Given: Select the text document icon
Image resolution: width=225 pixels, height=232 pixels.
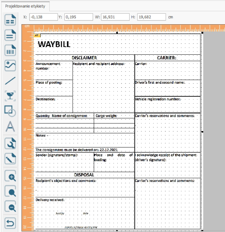Looking at the screenshot, I should point(10,35).
